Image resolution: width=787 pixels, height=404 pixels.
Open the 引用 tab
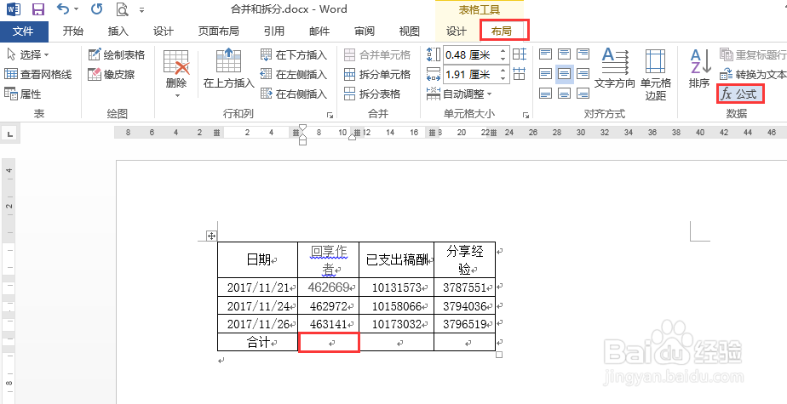click(274, 31)
